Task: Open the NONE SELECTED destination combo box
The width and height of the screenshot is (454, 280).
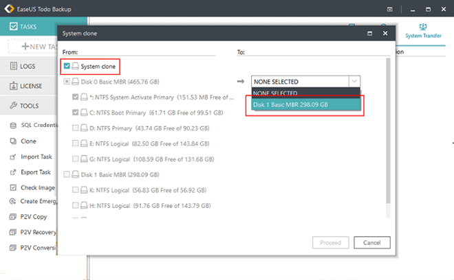Action: coord(305,82)
